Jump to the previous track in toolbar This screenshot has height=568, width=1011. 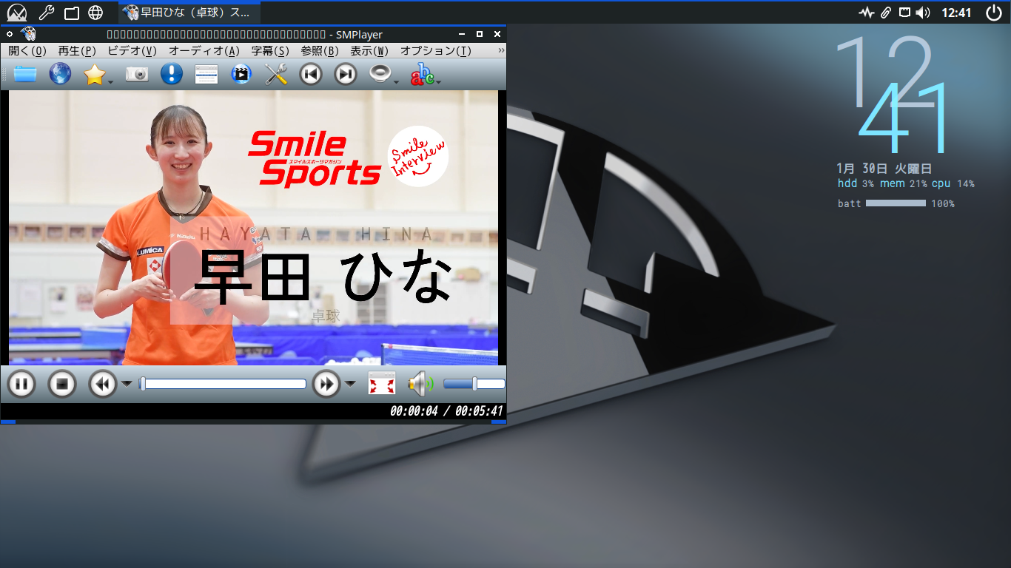click(311, 74)
